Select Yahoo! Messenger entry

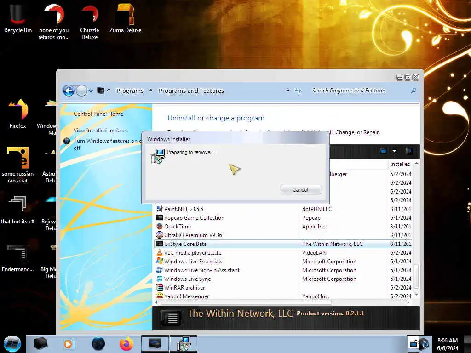[x=283, y=296]
